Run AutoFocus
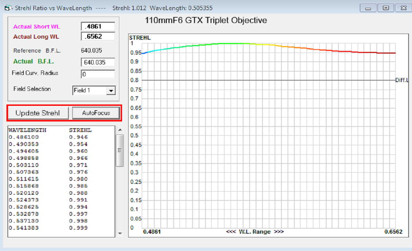 pos(96,113)
